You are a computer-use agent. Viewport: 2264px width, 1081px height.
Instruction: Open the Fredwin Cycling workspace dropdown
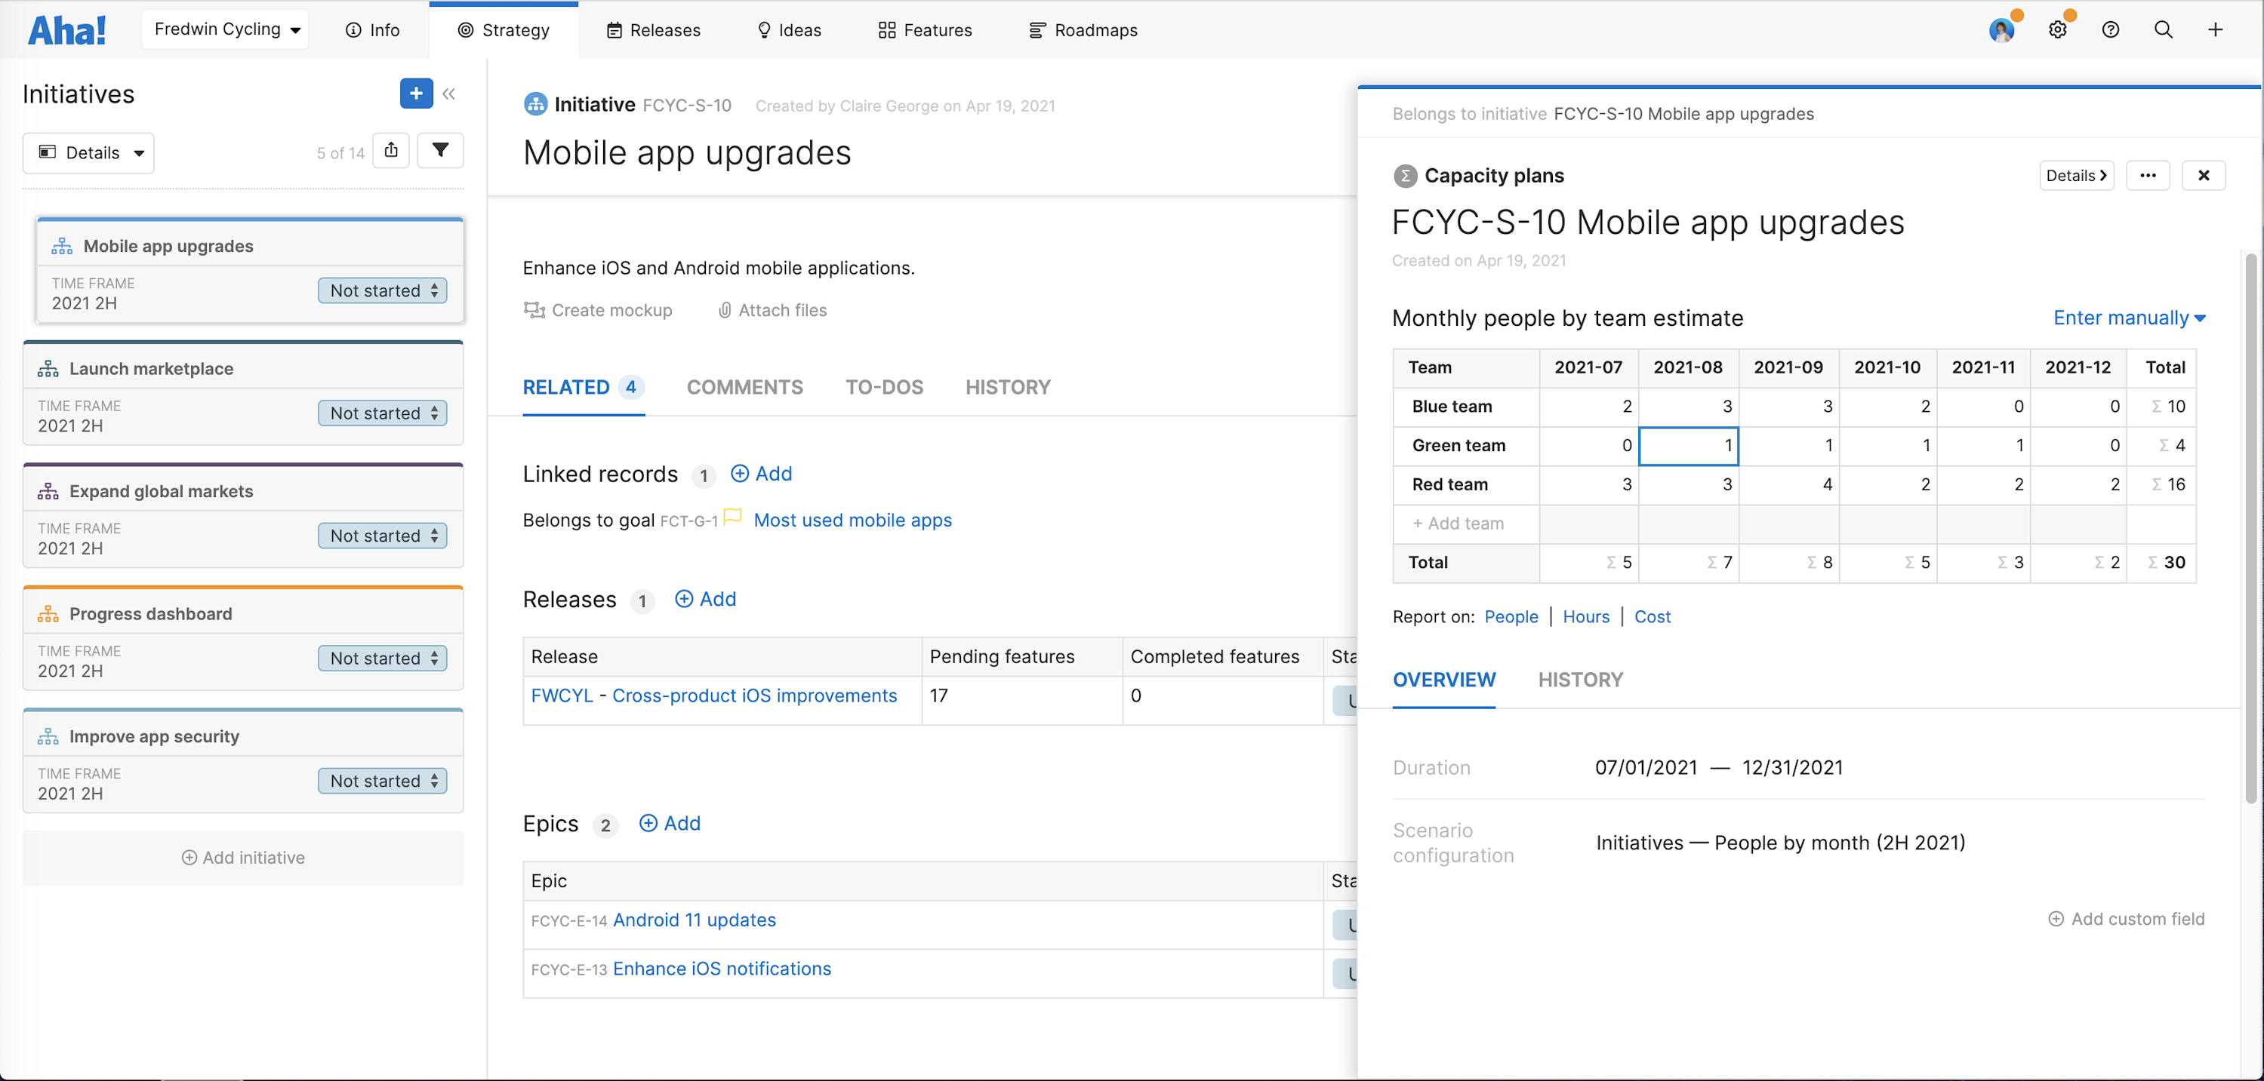pos(225,28)
